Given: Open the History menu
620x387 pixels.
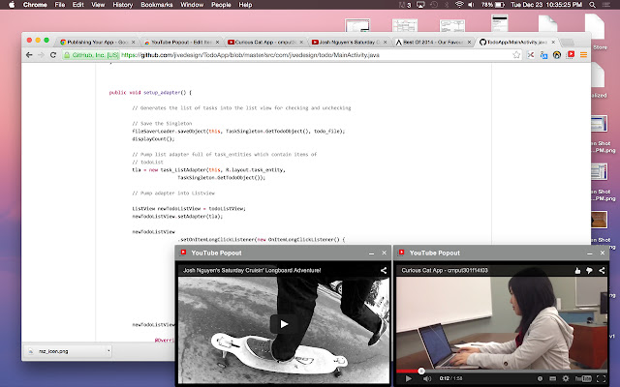Looking at the screenshot, I should pyautogui.click(x=123, y=5).
